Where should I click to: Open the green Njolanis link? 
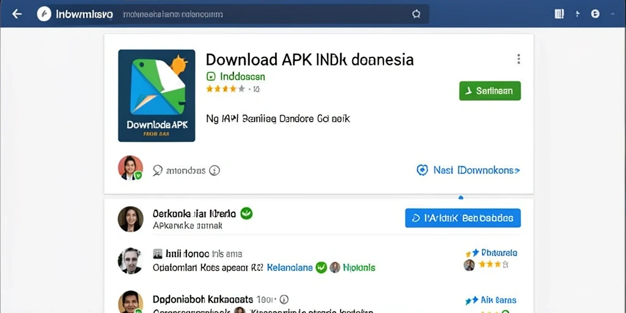click(359, 268)
